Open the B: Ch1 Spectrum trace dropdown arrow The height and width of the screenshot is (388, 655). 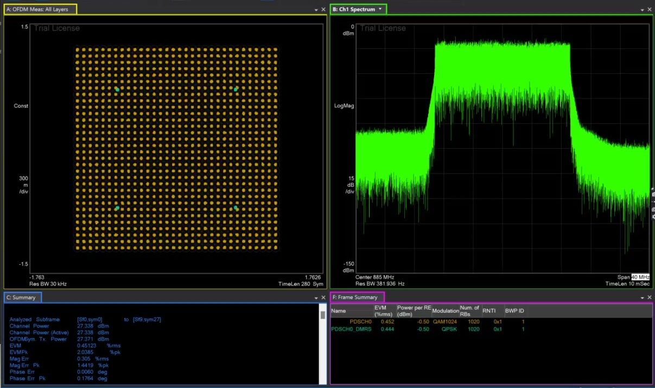380,9
